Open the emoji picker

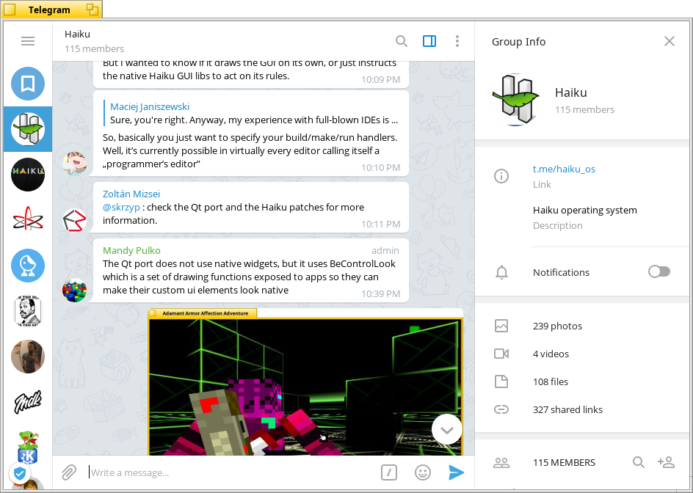[x=423, y=472]
